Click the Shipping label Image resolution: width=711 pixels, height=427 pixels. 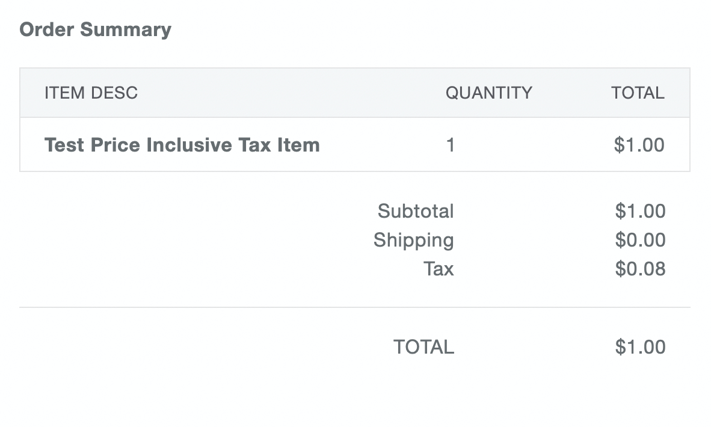pos(413,240)
